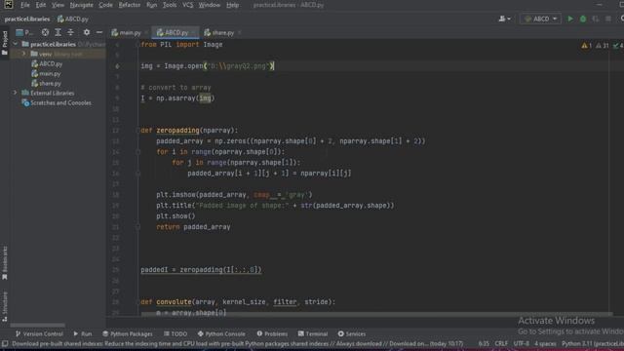Click practiceLibraries breadcrumb in navigation bar
Image resolution: width=624 pixels, height=351 pixels.
27,19
